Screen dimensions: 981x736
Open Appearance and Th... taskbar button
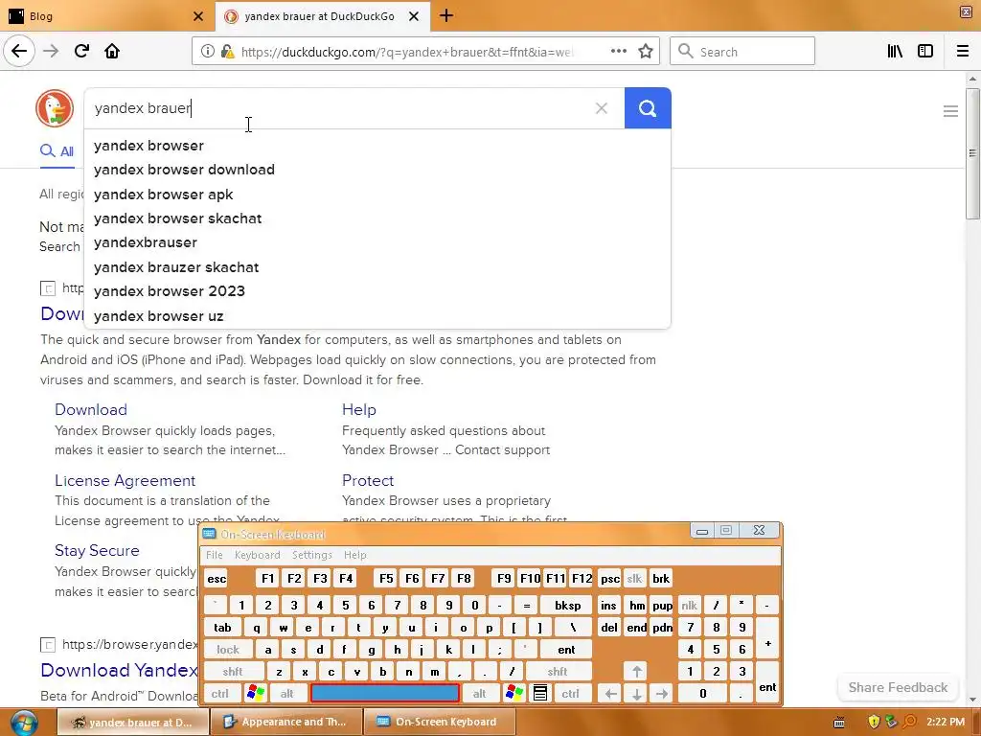tap(286, 722)
